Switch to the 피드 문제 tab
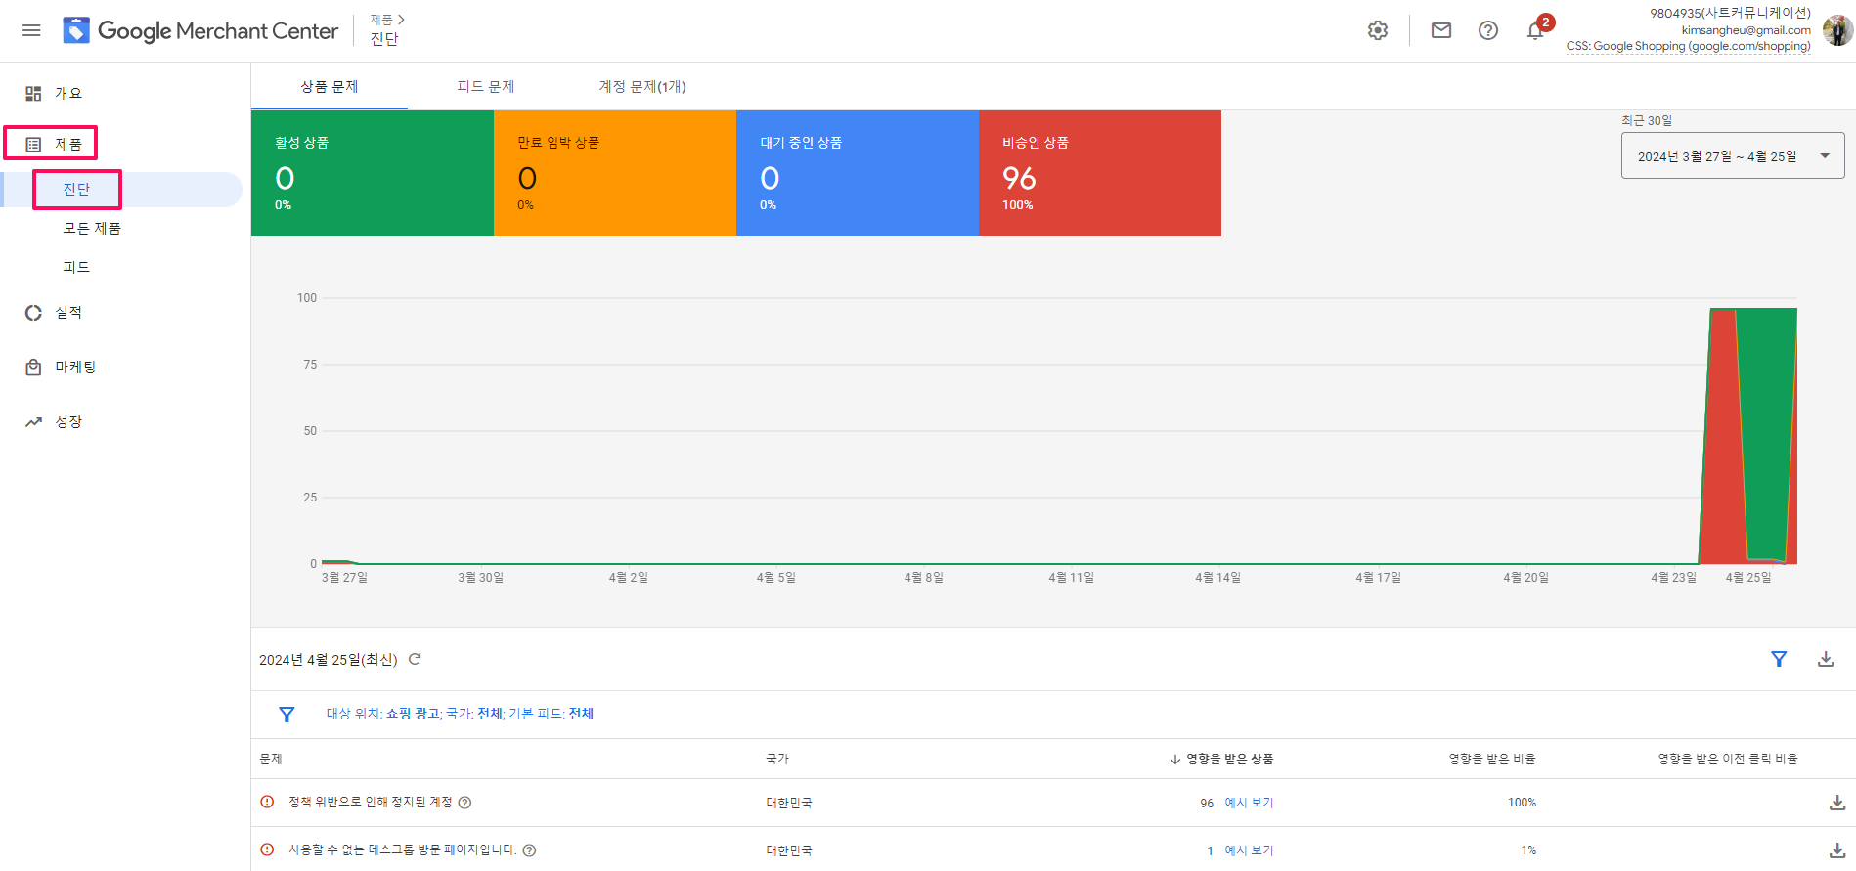 point(486,87)
